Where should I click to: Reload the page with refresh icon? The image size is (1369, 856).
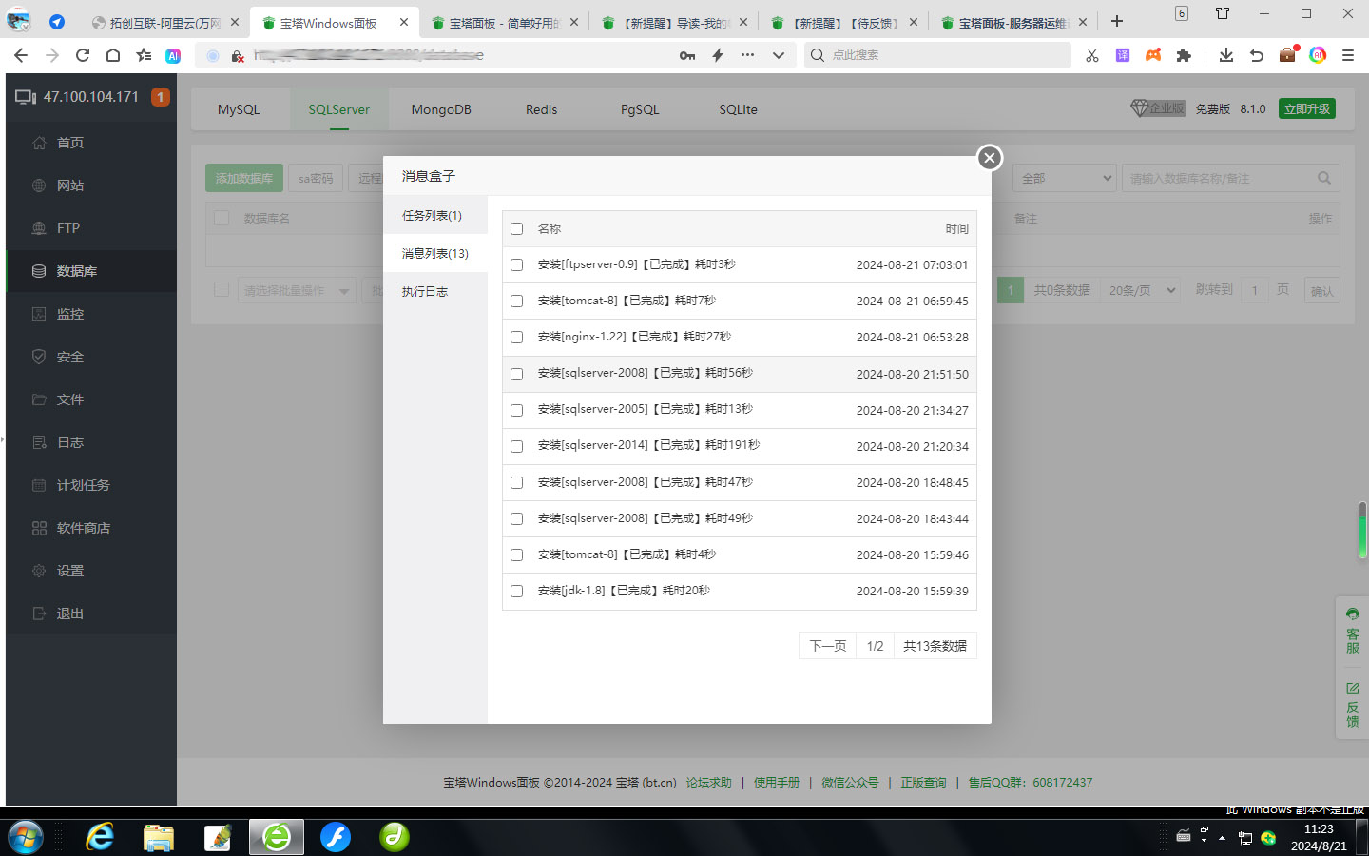point(83,55)
